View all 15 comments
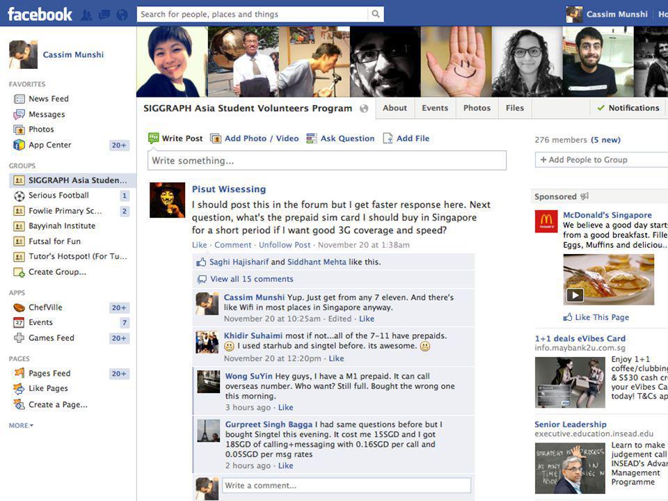This screenshot has width=668, height=501. tap(251, 279)
